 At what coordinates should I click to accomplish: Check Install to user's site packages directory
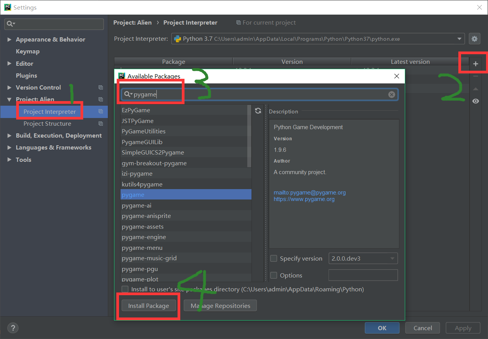125,289
